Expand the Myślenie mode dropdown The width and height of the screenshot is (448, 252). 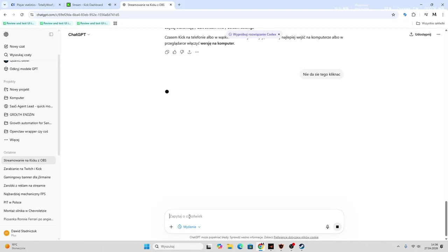pyautogui.click(x=189, y=227)
